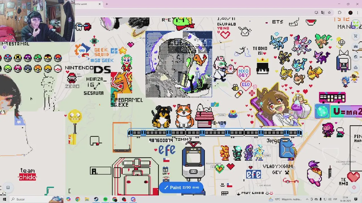
Task: Close the current browser tab
Action: [x=100, y=4]
